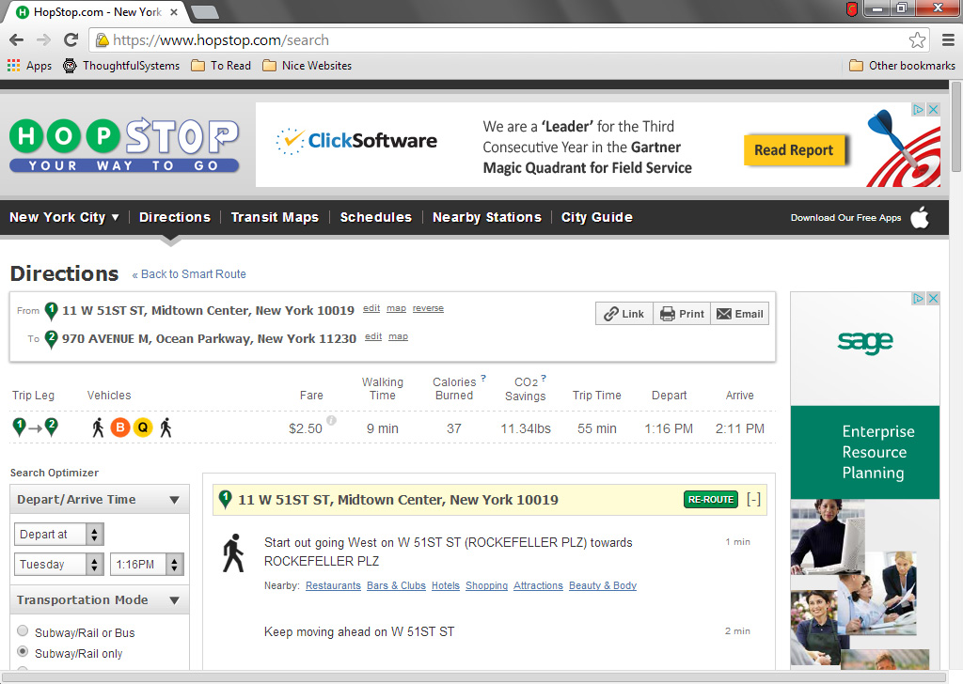Open City Guide nav item
Viewport: 963px width, 684px height.
pos(597,217)
